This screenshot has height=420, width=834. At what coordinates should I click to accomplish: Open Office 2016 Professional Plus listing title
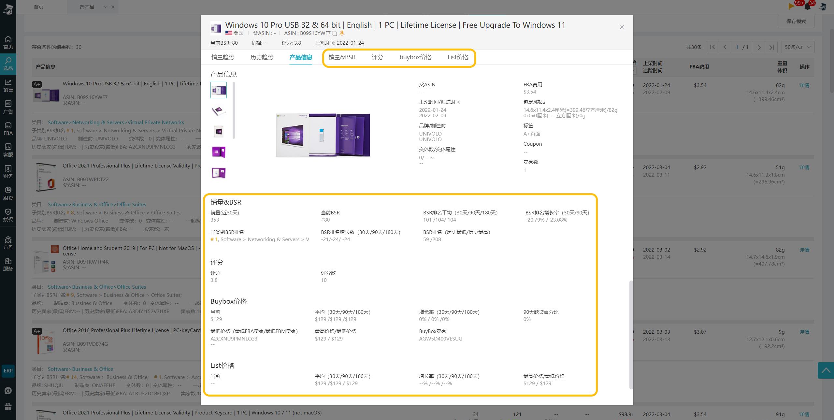pyautogui.click(x=132, y=330)
